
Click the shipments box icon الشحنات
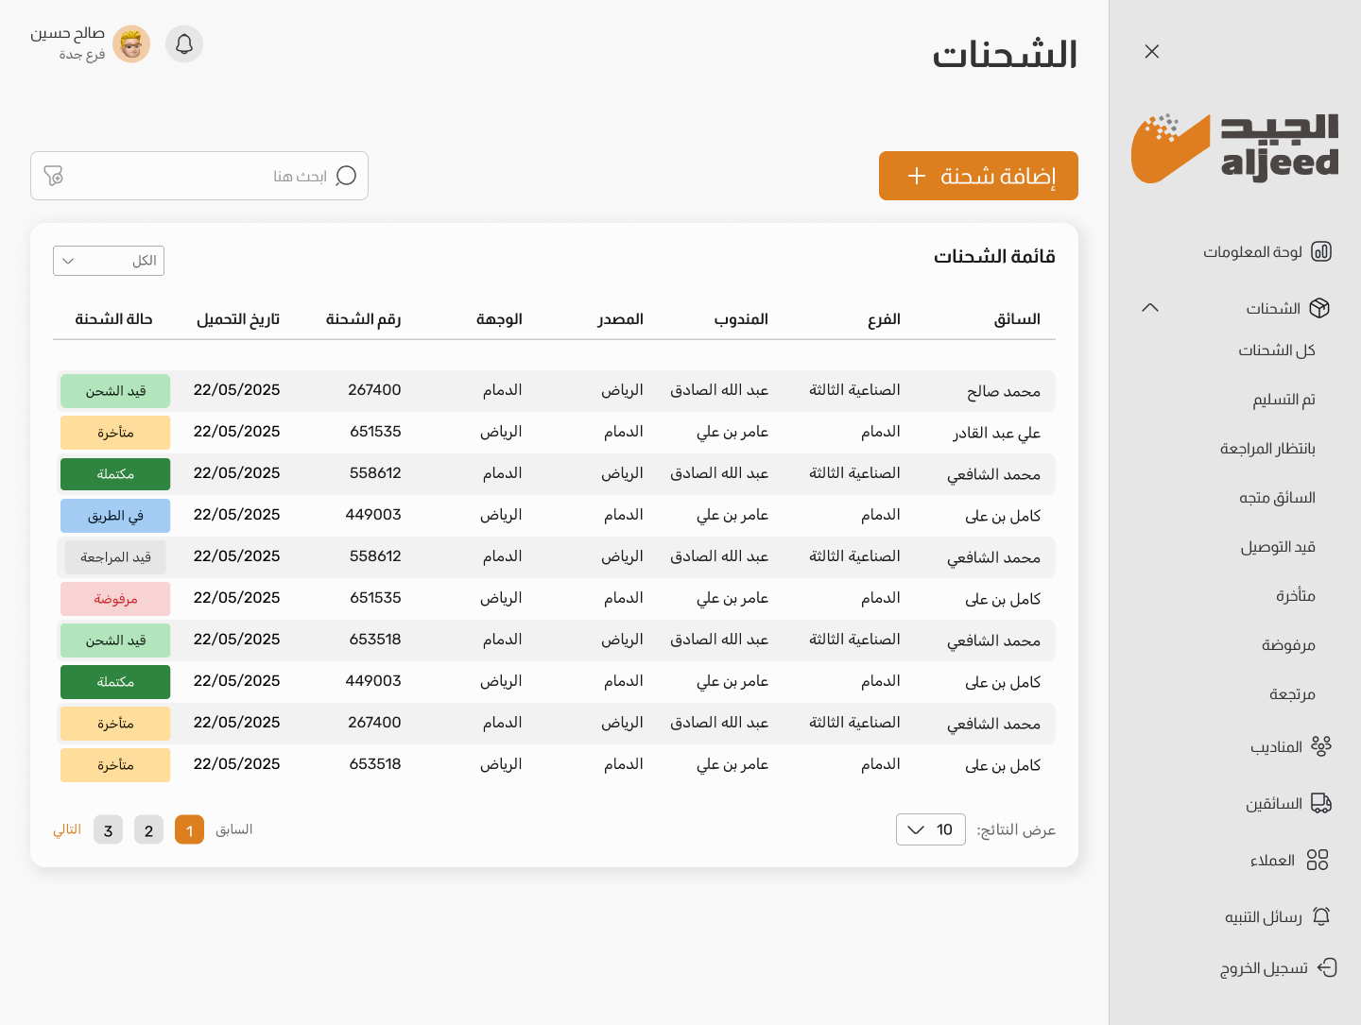point(1319,308)
